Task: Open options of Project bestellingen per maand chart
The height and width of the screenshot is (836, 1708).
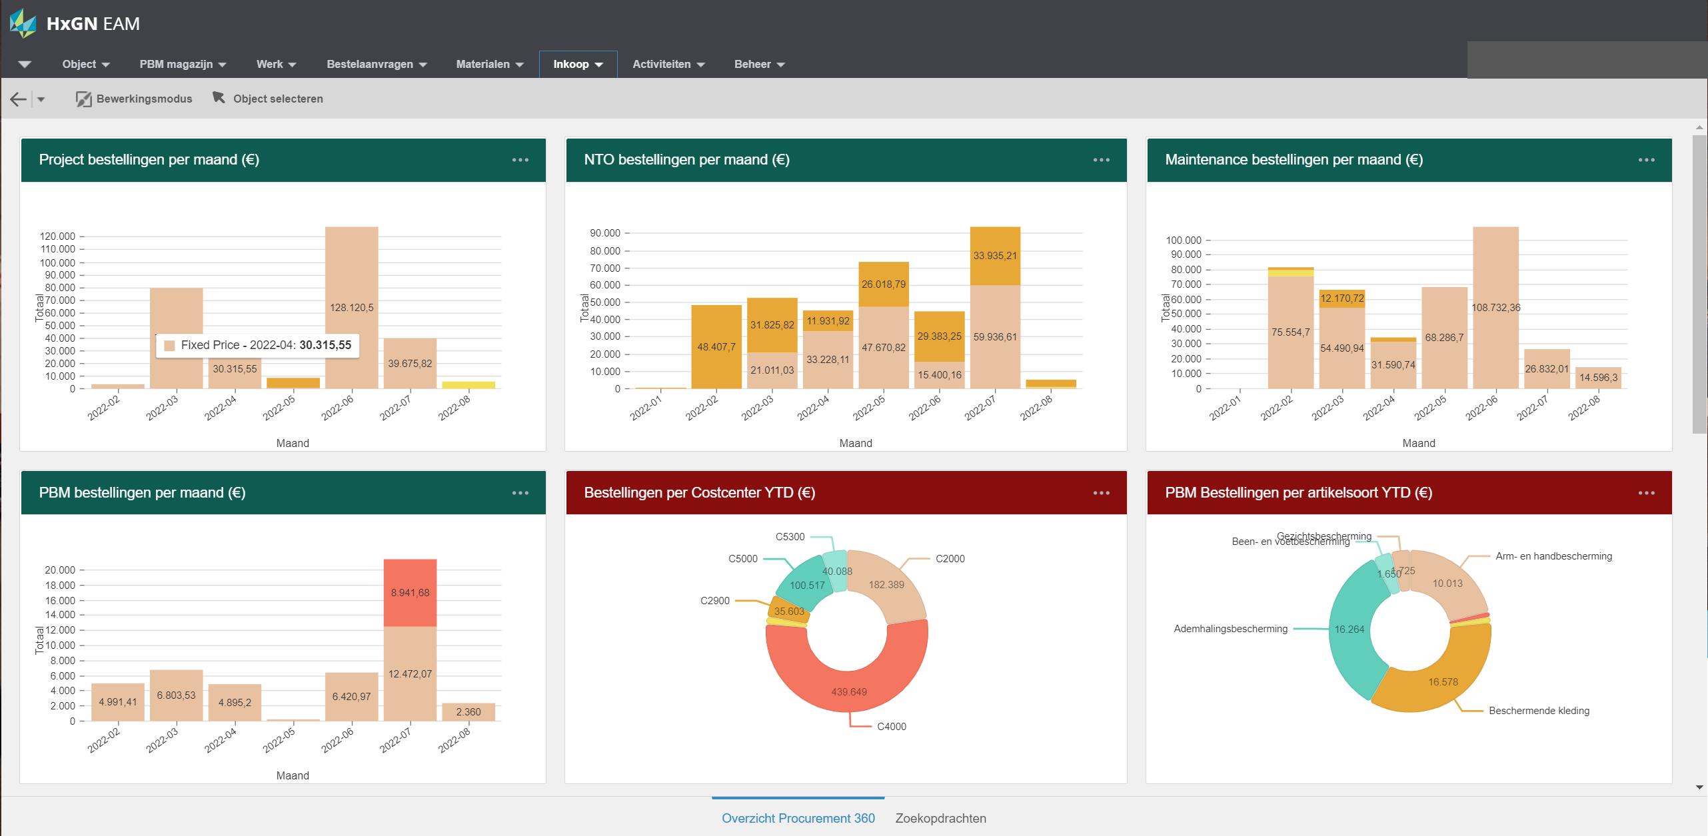Action: click(x=520, y=160)
